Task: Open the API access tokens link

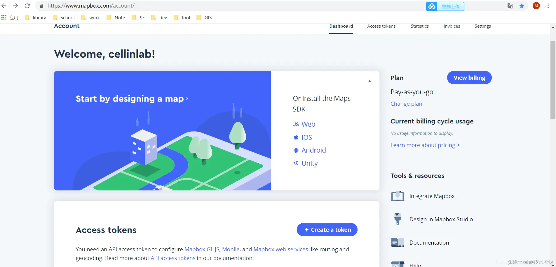Action: click(173, 258)
